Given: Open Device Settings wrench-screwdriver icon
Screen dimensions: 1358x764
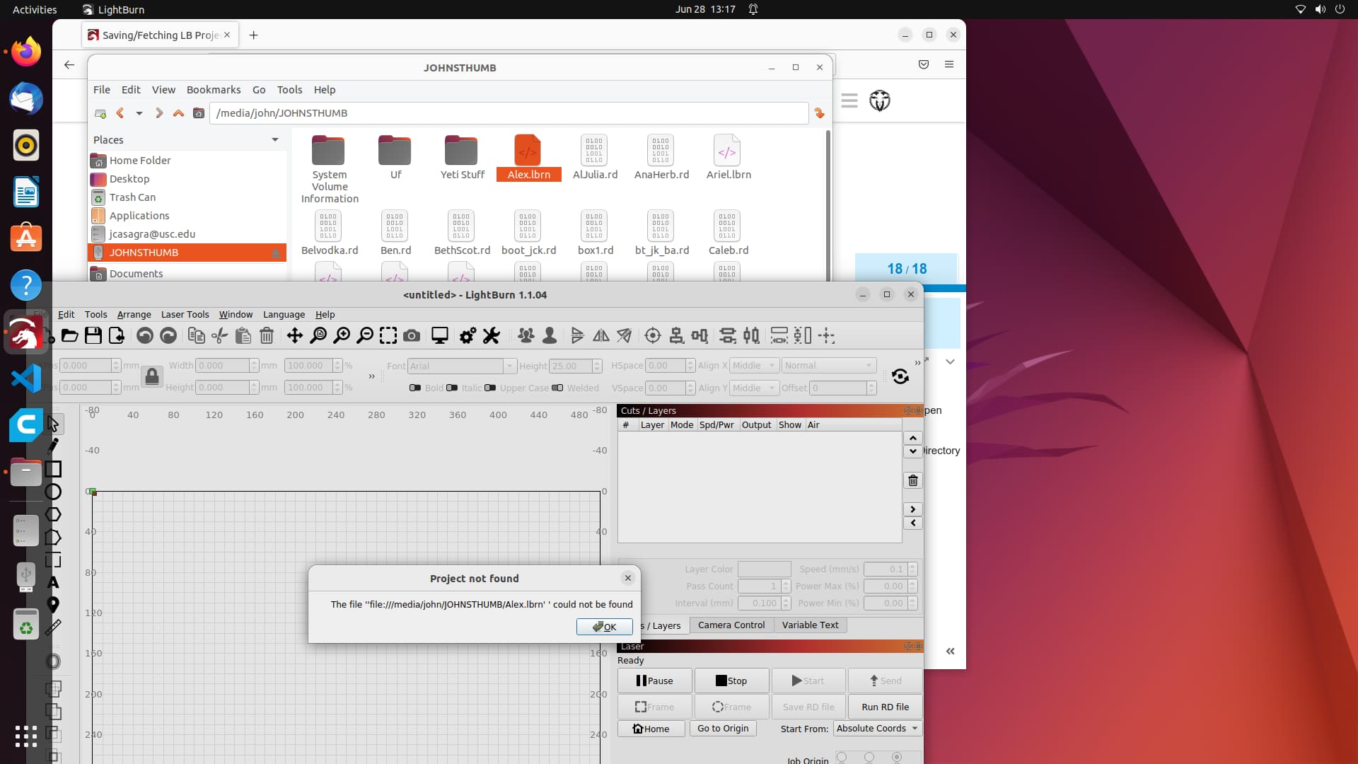Looking at the screenshot, I should (492, 336).
